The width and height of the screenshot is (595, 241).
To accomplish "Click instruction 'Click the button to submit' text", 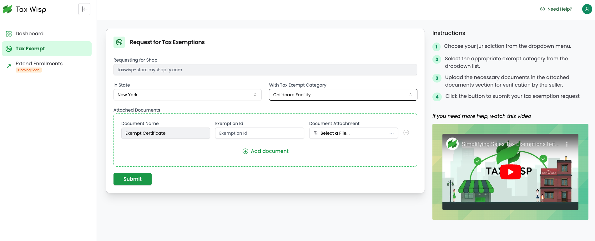I will (x=512, y=96).
